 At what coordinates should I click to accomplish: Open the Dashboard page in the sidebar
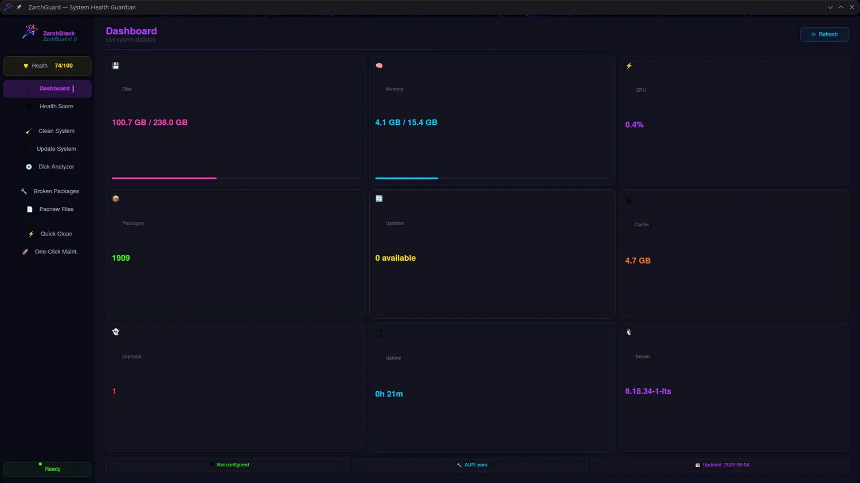48,89
